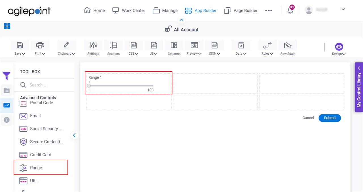
Task: Switch to Page Builder
Action: (241, 10)
